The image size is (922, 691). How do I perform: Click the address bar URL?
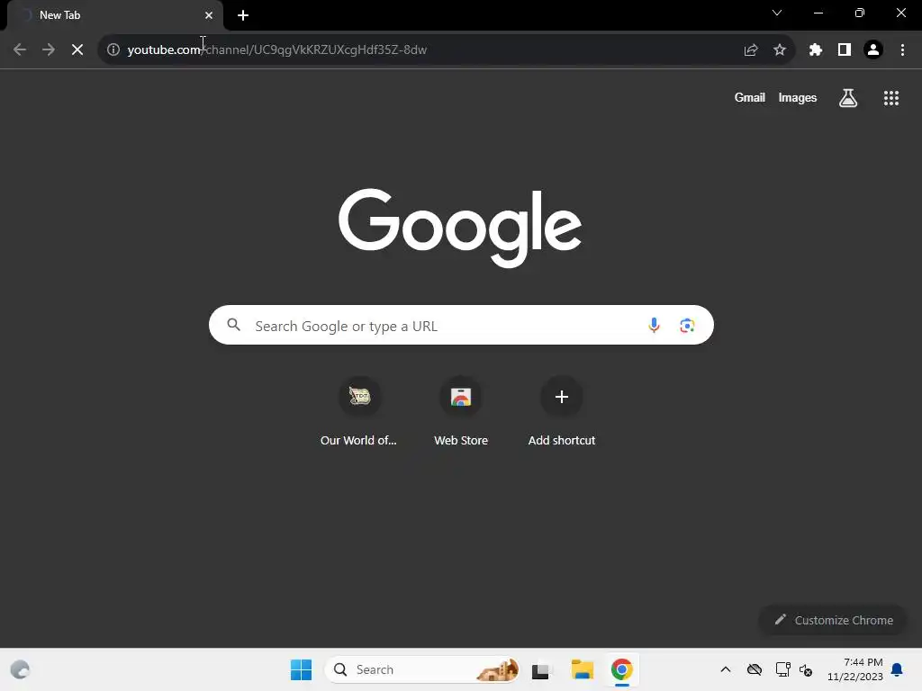(x=277, y=50)
